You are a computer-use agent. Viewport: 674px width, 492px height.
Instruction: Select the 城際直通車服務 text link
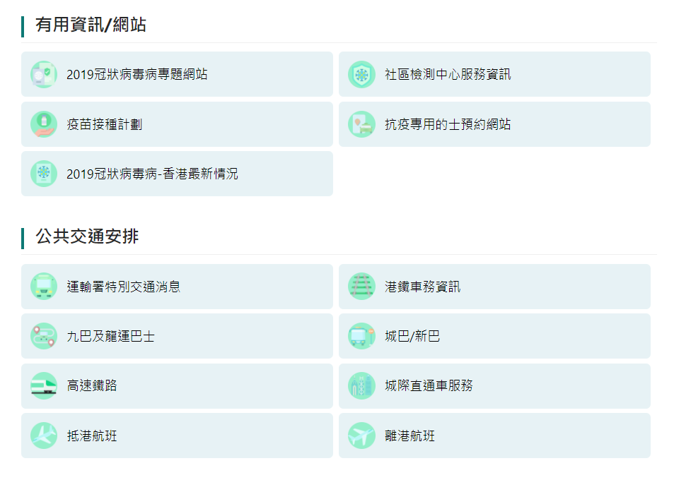(429, 385)
